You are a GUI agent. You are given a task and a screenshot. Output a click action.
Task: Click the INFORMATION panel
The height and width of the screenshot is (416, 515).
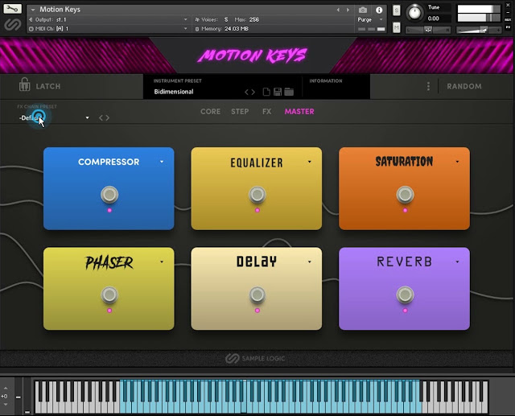(x=336, y=86)
